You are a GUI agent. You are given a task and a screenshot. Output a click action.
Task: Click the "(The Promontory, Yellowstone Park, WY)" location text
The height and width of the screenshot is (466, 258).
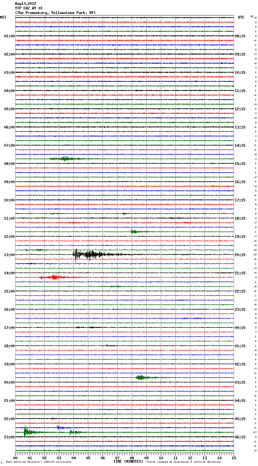pyautogui.click(x=55, y=13)
